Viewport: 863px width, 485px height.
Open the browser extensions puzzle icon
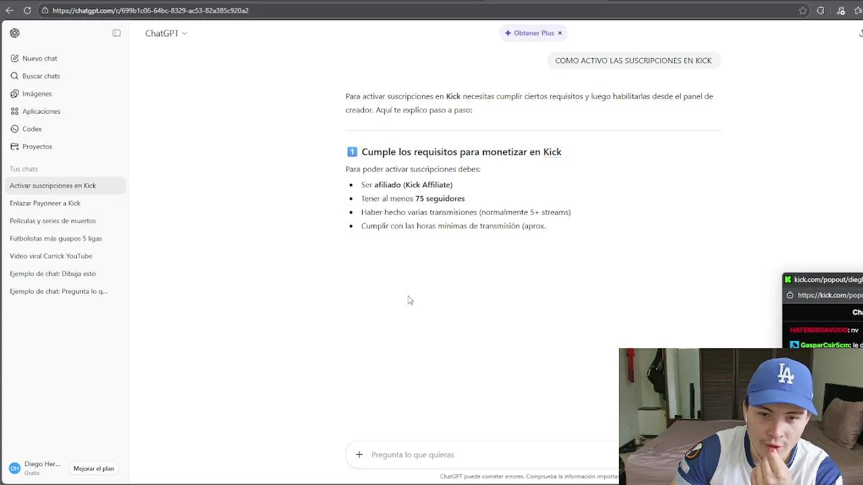[x=821, y=11]
